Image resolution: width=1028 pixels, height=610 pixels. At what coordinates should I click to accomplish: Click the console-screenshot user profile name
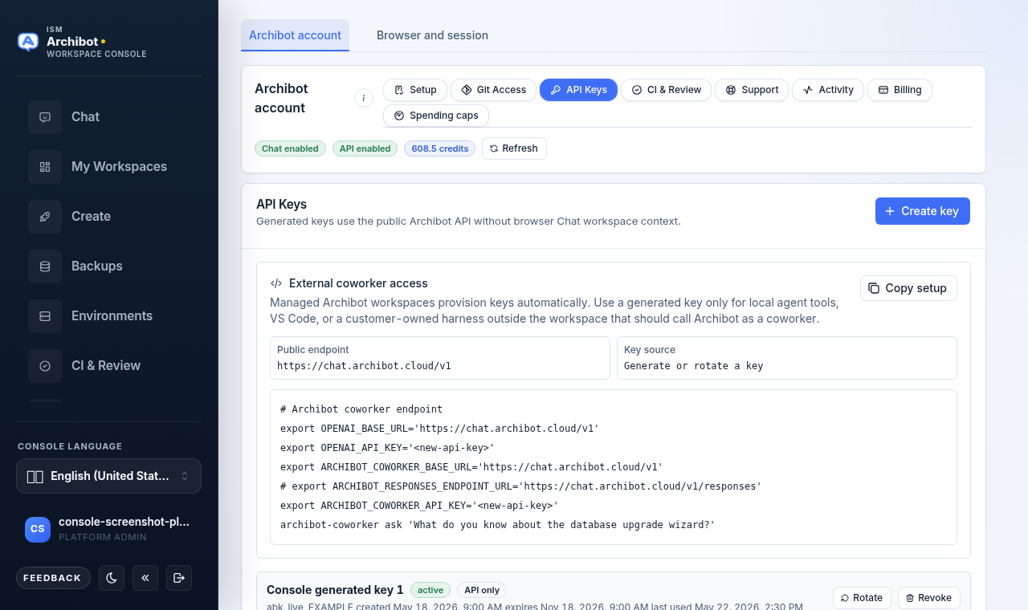(x=124, y=521)
